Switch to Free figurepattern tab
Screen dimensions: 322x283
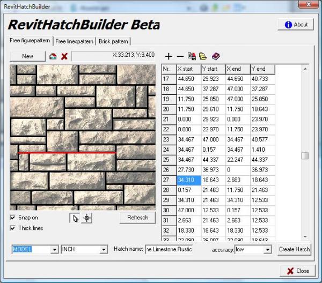tap(30, 40)
